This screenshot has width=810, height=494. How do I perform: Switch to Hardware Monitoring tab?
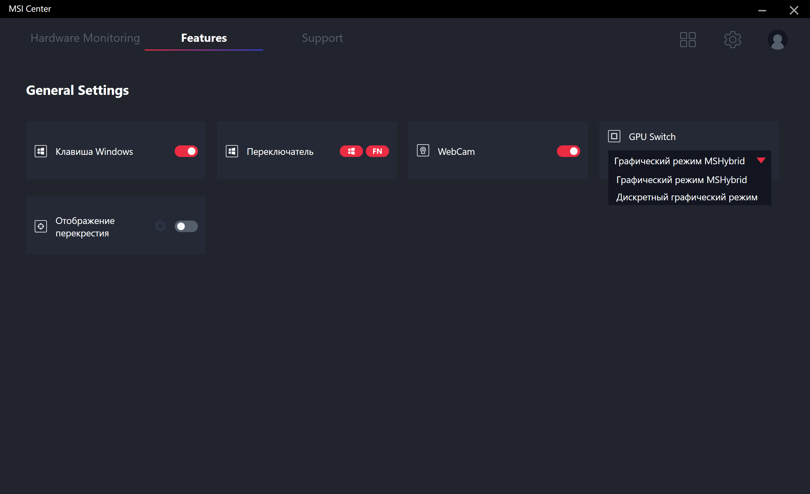(x=85, y=38)
